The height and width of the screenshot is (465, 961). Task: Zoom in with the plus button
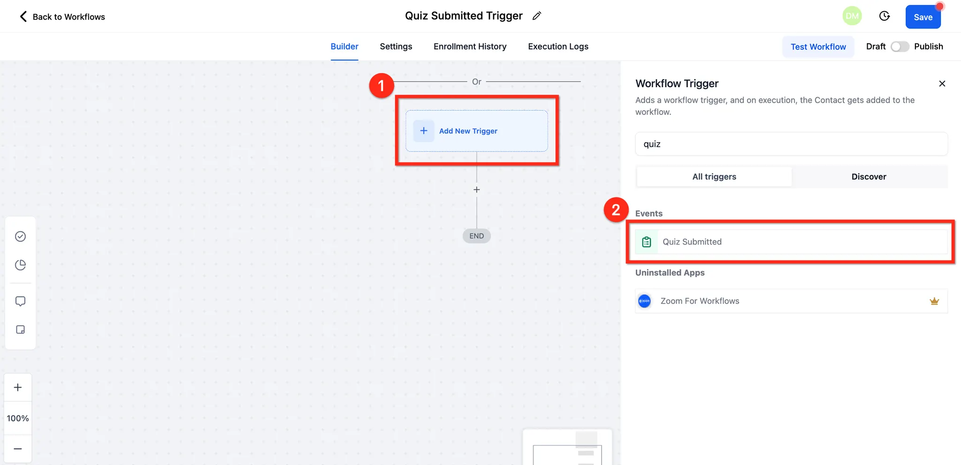click(18, 387)
